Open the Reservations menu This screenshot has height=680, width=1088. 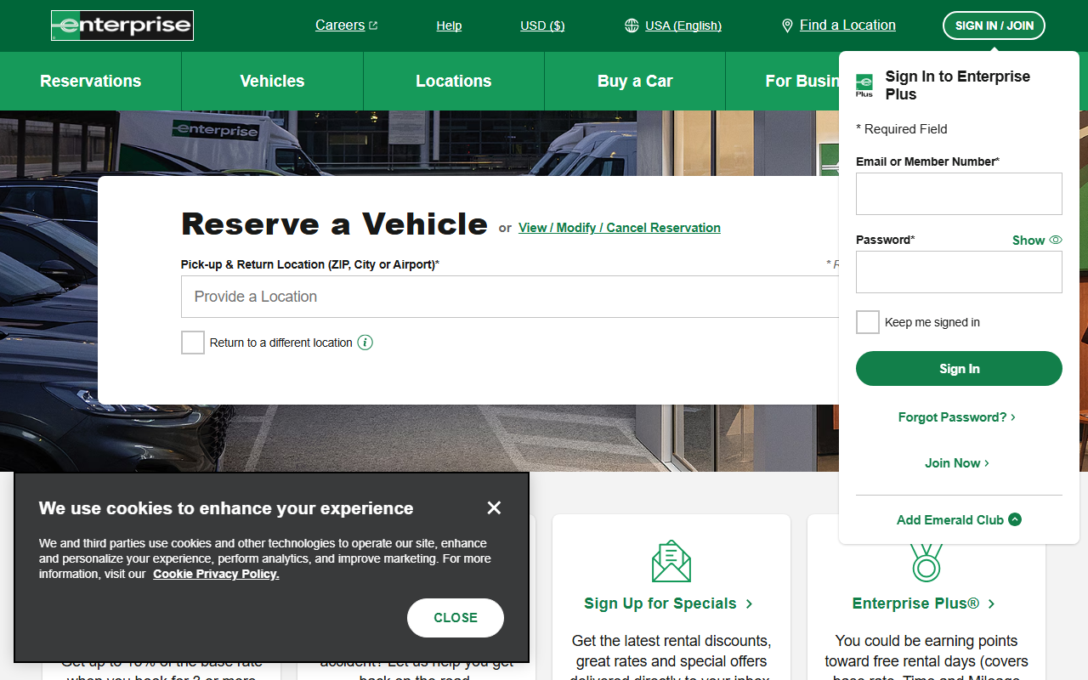(91, 81)
